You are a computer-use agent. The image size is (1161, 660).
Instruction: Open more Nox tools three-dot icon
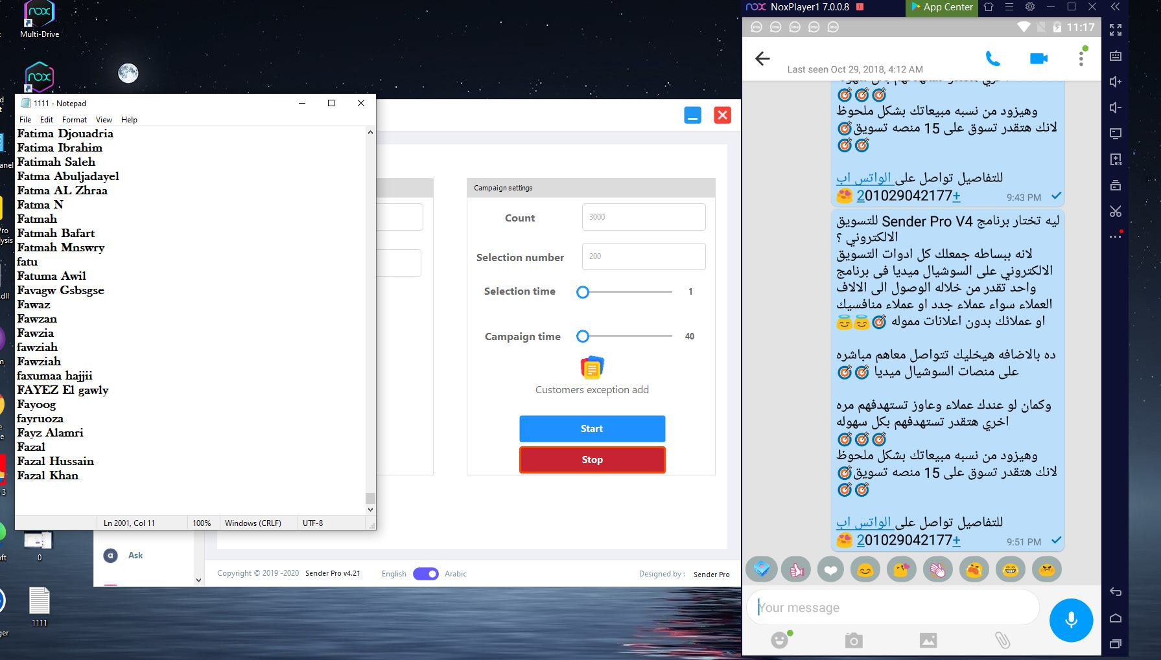(1116, 236)
